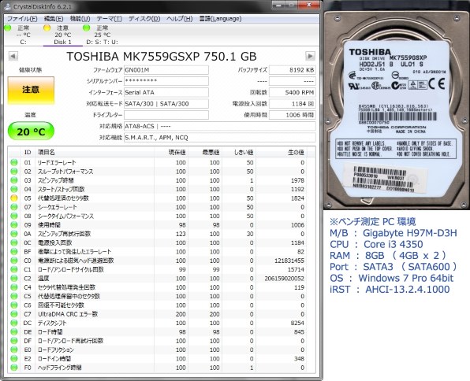Click green status icon for ID 03
Viewport: 470px width, 381px height.
pyautogui.click(x=13, y=180)
